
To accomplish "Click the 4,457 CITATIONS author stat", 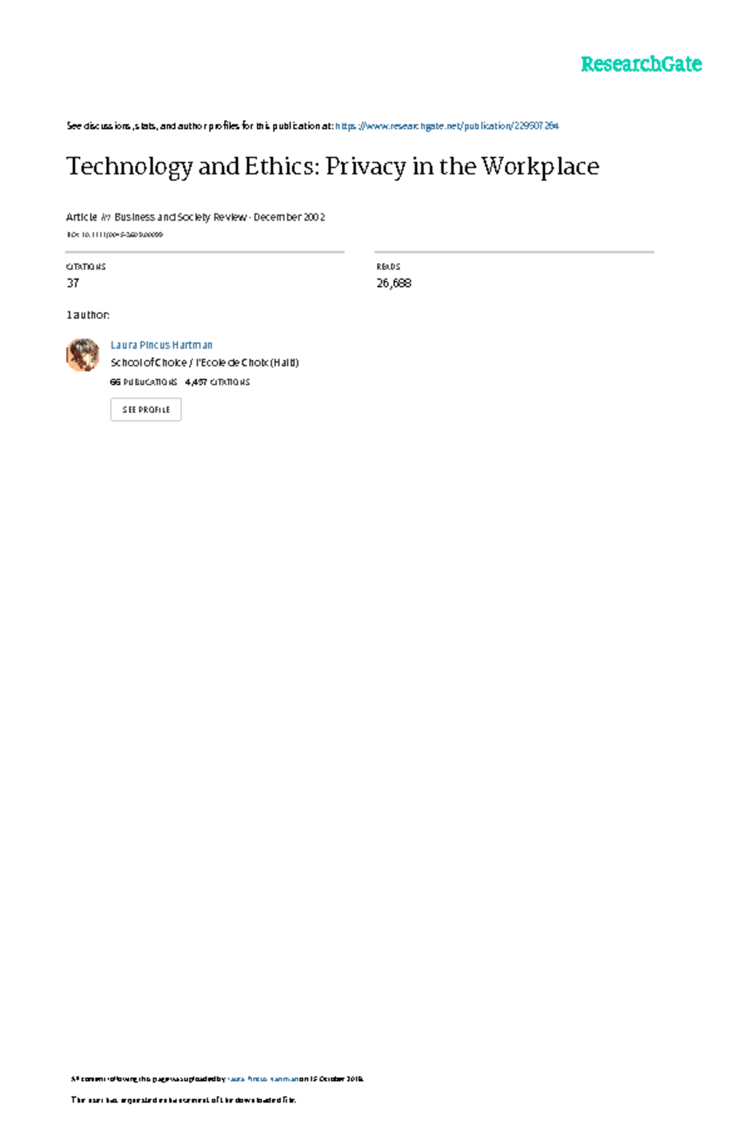I will pyautogui.click(x=217, y=382).
